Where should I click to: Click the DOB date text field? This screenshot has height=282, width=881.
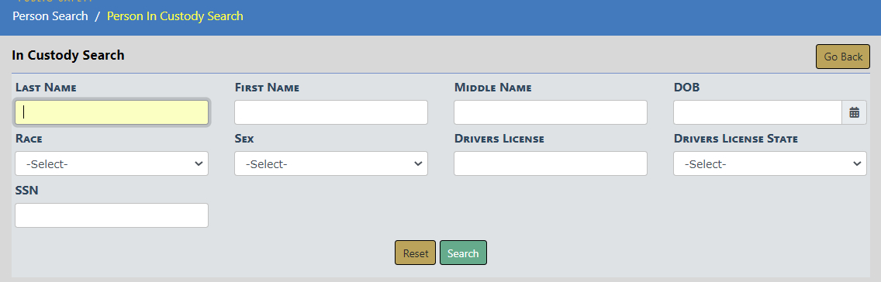pyautogui.click(x=758, y=112)
